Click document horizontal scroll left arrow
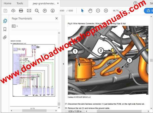153x113 pixels. click(86, 111)
